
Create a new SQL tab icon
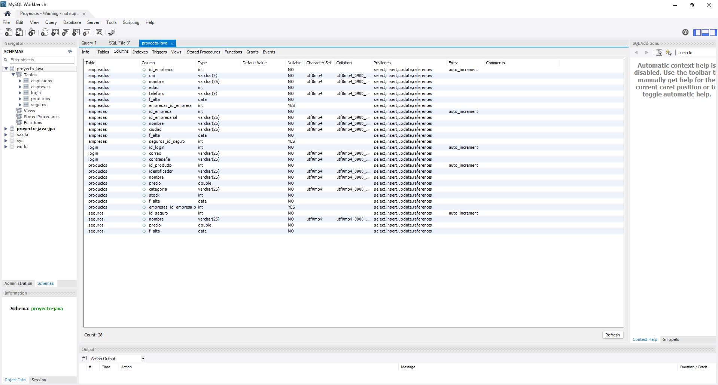pos(8,33)
